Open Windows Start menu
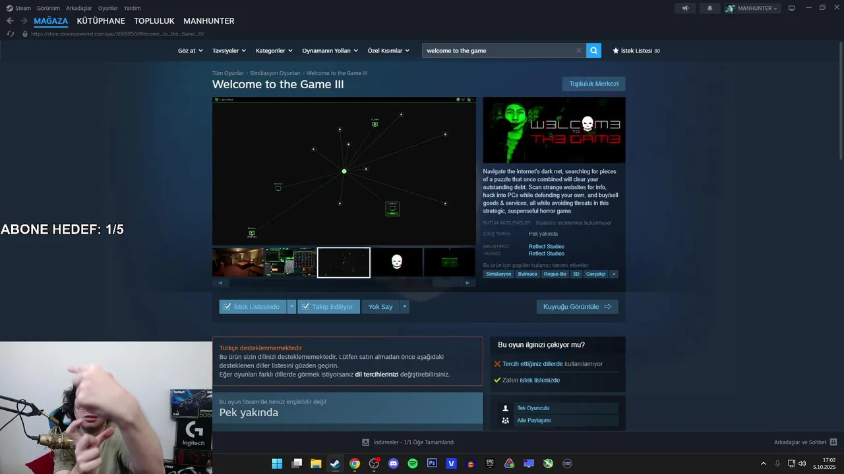This screenshot has height=474, width=844. (277, 463)
